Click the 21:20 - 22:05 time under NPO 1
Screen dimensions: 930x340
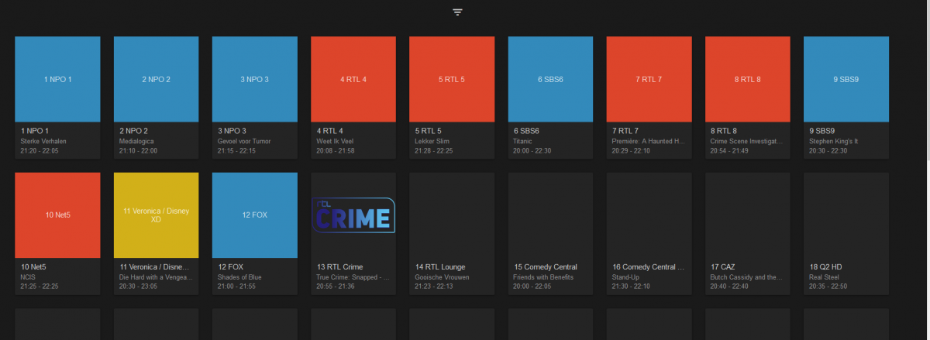point(40,150)
